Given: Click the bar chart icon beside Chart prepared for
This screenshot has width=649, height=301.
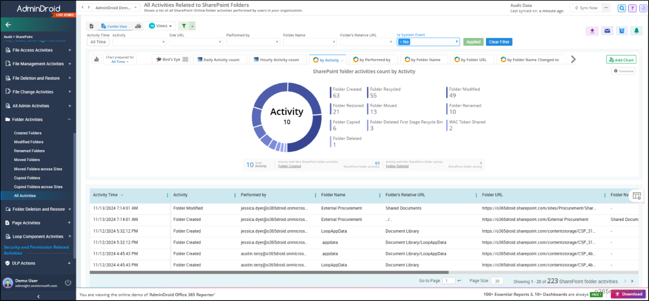Looking at the screenshot, I should (x=96, y=59).
